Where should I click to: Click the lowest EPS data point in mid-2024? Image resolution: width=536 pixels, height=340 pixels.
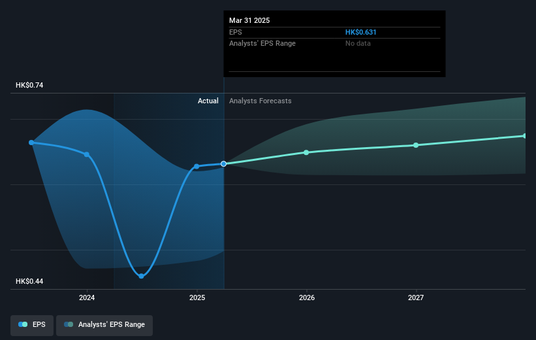[x=141, y=276]
